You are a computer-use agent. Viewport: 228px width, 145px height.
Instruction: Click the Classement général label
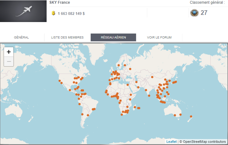pyautogui.click(x=207, y=2)
